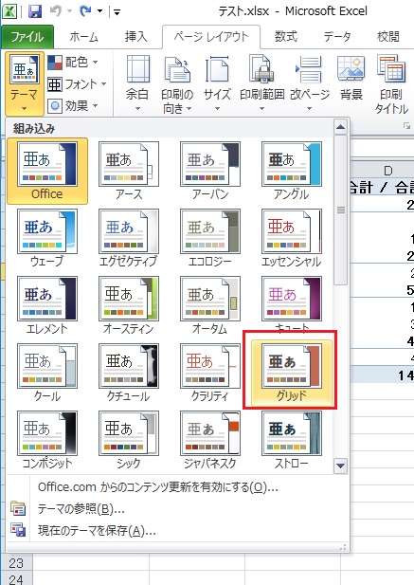414x585 pixels.
Task: Select the Office theme
Action: (47, 171)
